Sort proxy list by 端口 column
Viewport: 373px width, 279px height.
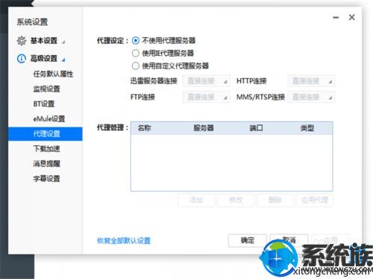[x=256, y=128]
